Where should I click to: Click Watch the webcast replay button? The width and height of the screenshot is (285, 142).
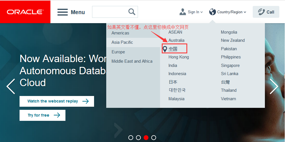pos(57,101)
